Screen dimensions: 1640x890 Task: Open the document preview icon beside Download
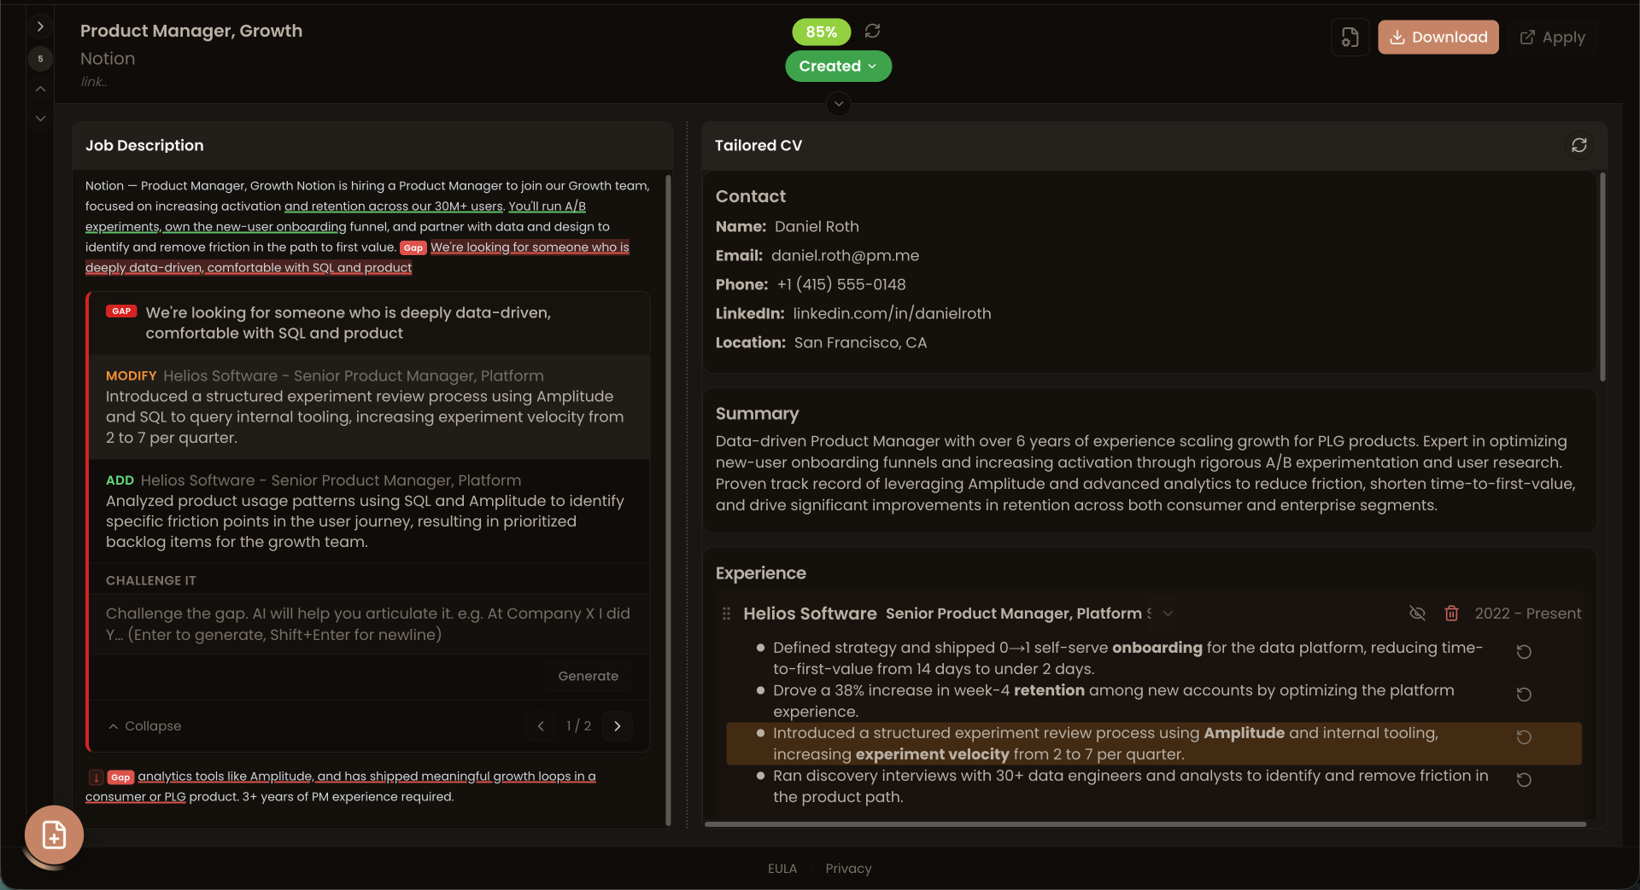click(x=1350, y=38)
